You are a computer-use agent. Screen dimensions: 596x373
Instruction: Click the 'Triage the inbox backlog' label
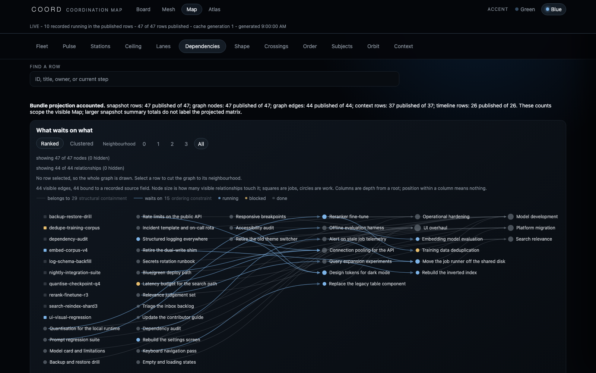tap(168, 306)
